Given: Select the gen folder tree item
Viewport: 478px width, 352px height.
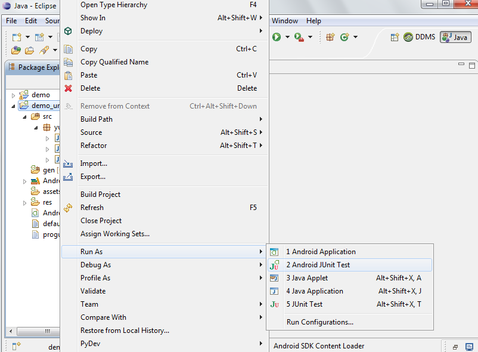Looking at the screenshot, I should pos(45,170).
